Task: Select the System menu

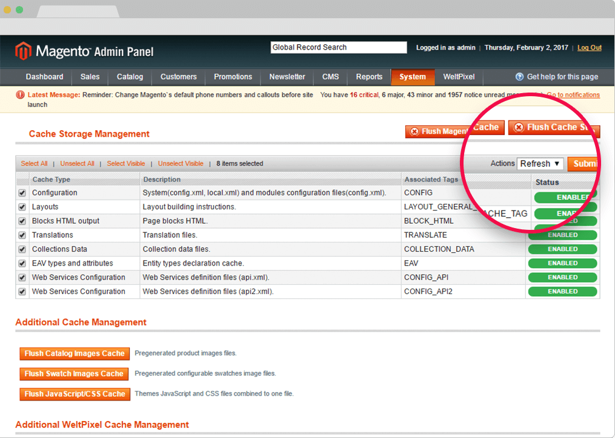Action: [413, 77]
